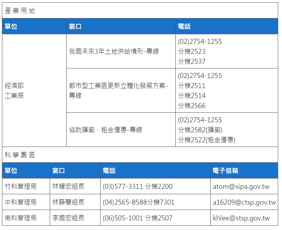Click phone (06)505-1001 分機2507
This screenshot has width=282, height=230.
pos(138,218)
